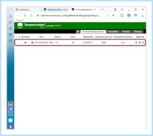Viewport: 153px width, 136px height.
Task: Click the warning triangle permission icon
Action: click(93, 42)
